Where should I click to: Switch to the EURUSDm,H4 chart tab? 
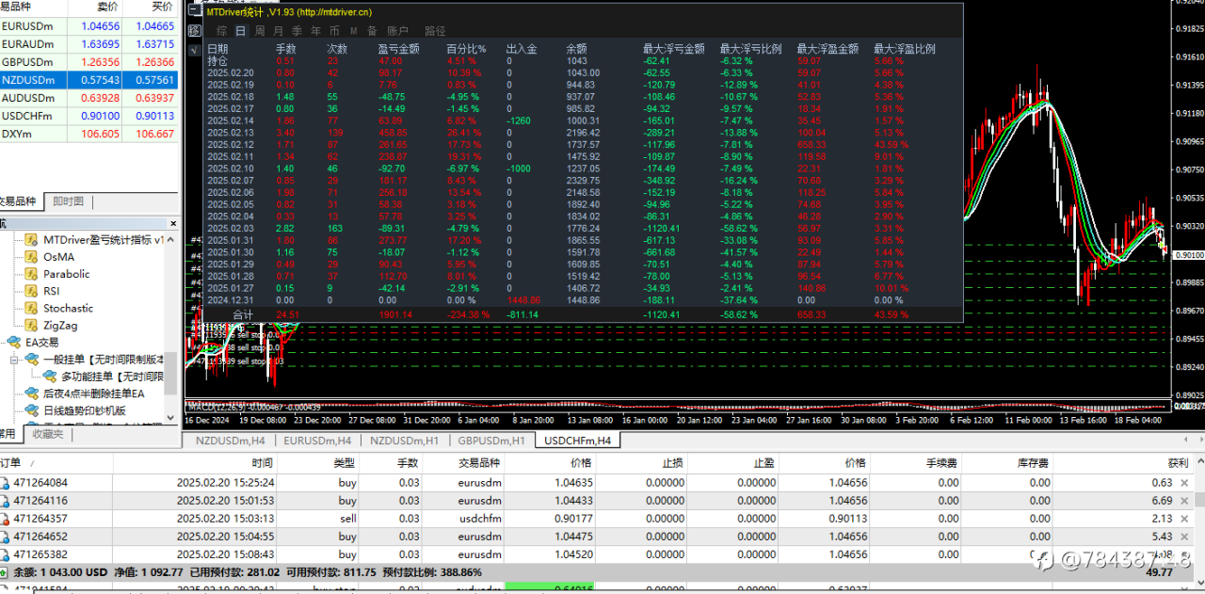tap(316, 440)
